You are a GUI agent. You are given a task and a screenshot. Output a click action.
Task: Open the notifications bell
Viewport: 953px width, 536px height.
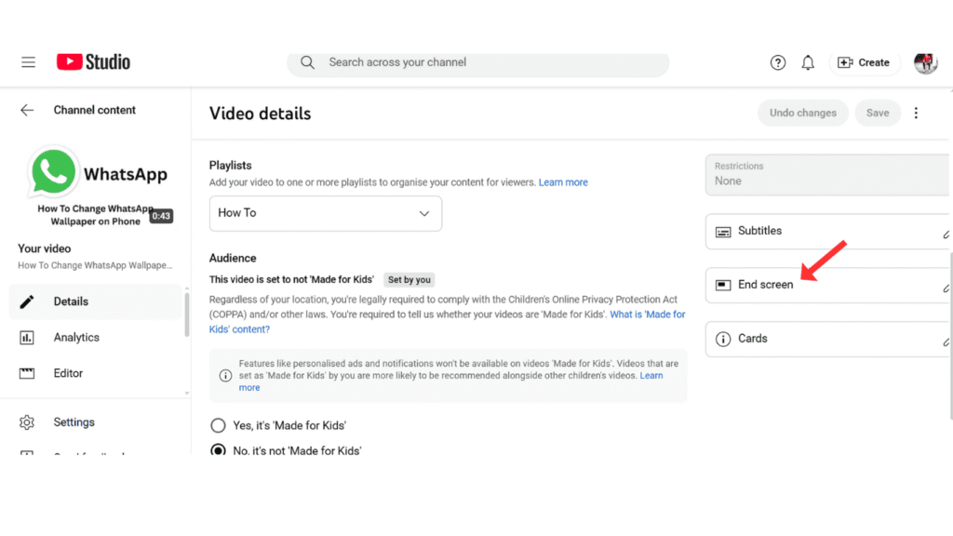808,62
